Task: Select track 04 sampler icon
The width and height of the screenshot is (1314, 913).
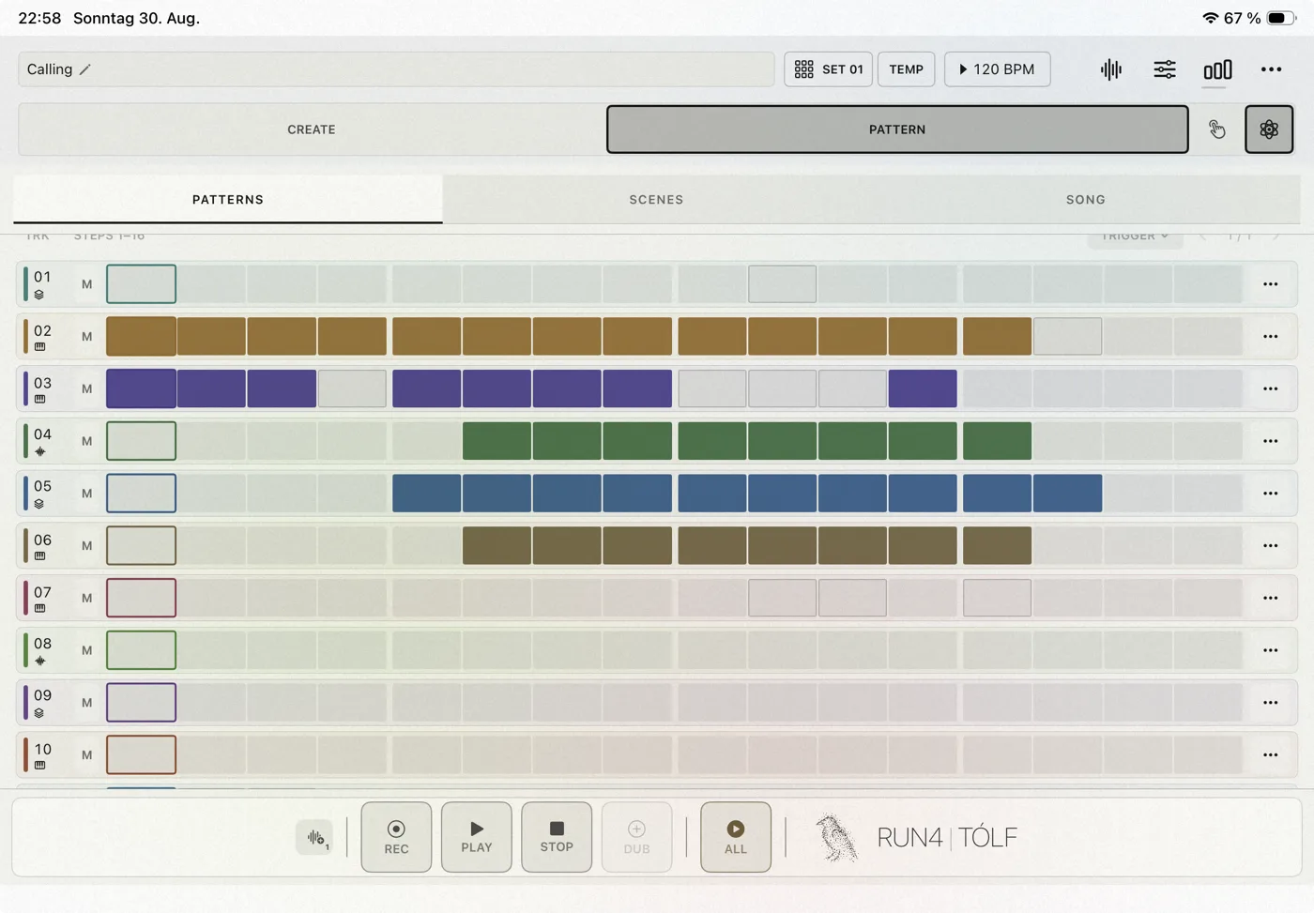Action: click(x=39, y=451)
